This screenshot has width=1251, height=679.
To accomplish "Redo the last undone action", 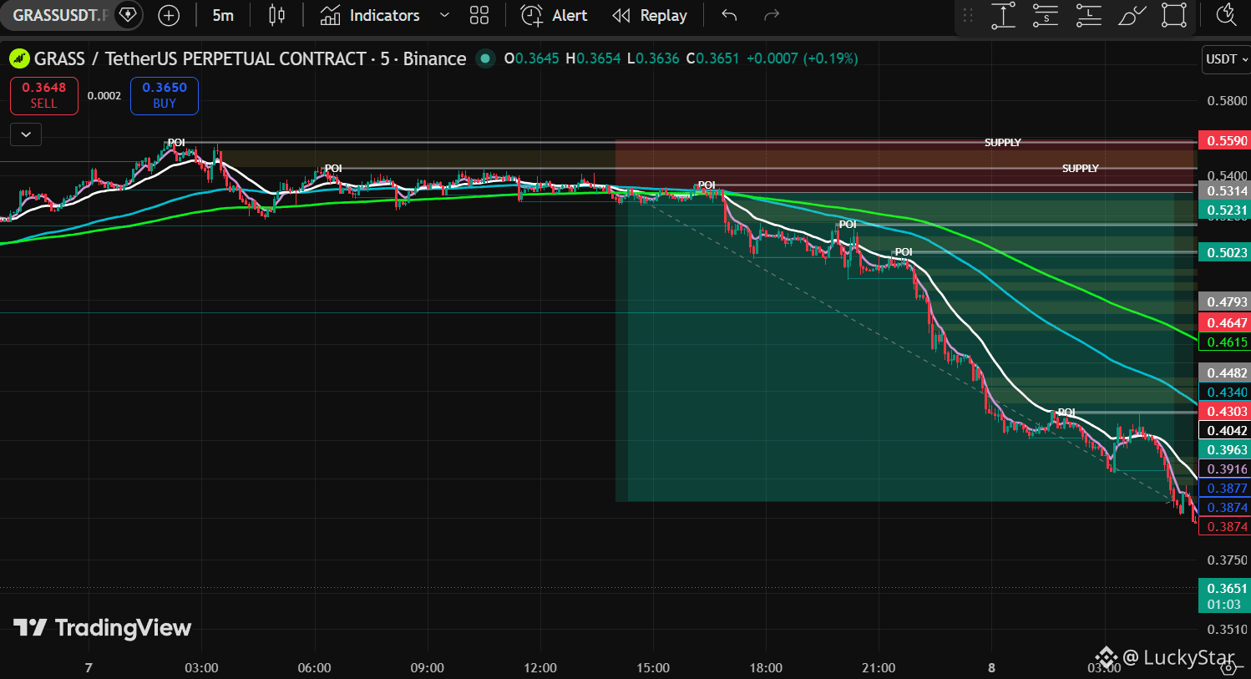I will pyautogui.click(x=772, y=15).
